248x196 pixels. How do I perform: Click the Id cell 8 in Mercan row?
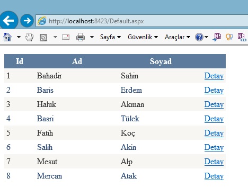point(8,176)
